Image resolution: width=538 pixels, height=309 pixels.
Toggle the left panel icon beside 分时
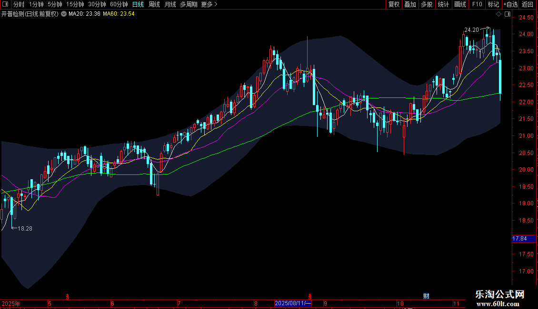point(5,4)
